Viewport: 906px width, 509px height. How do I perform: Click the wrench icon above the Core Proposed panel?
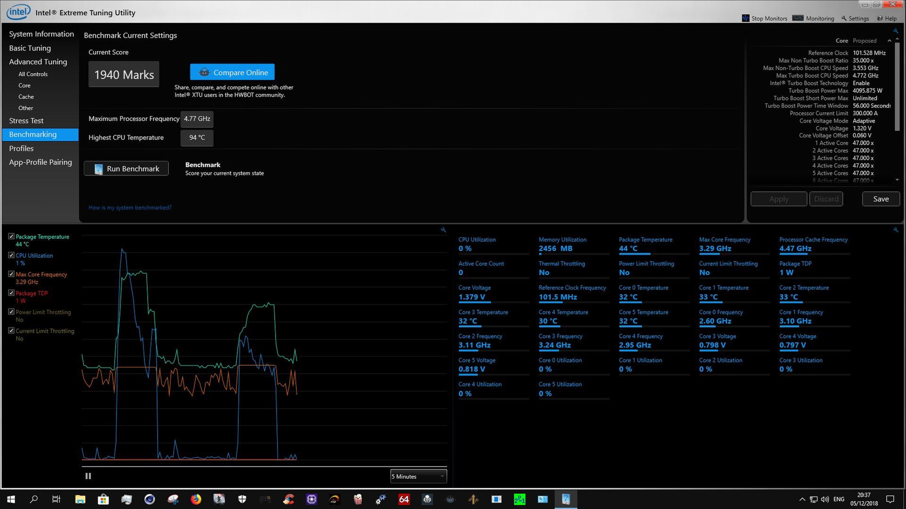pyautogui.click(x=896, y=31)
